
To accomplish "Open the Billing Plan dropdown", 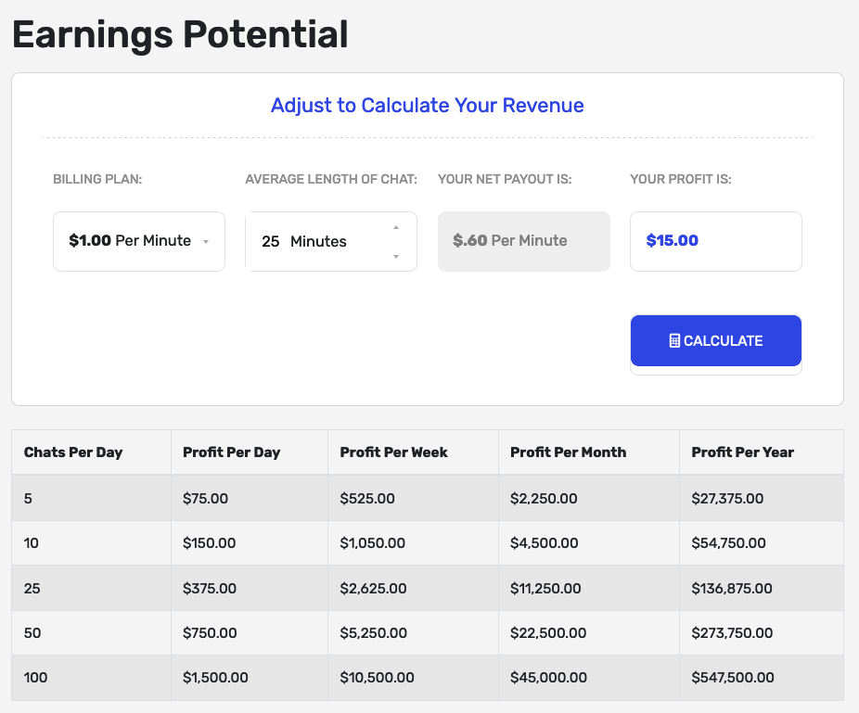I will click(139, 241).
